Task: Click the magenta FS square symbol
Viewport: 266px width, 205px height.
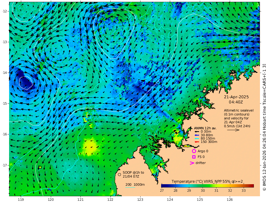Action: tap(194, 157)
